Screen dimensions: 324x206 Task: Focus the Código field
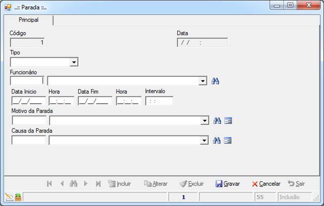[27, 43]
